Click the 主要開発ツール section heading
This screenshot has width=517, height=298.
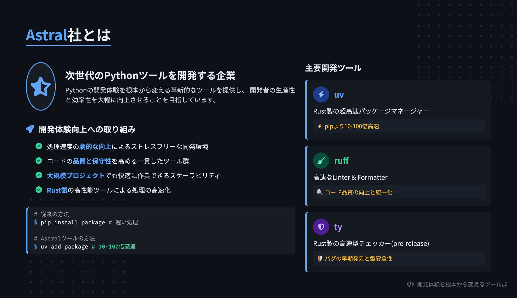click(333, 68)
